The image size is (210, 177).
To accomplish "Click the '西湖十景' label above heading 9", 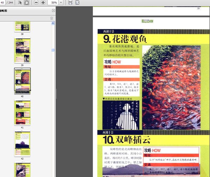I will click(108, 31).
